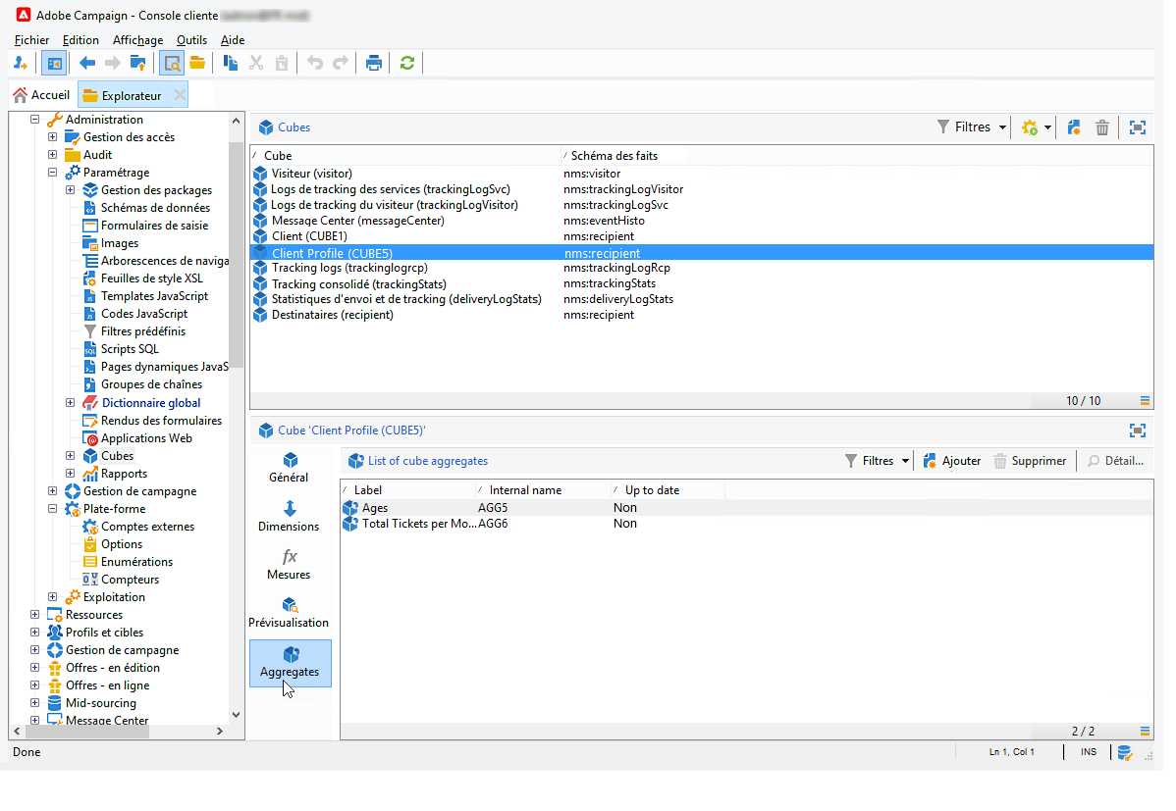
Task: Select Schémas de données in tree
Action: [x=155, y=208]
